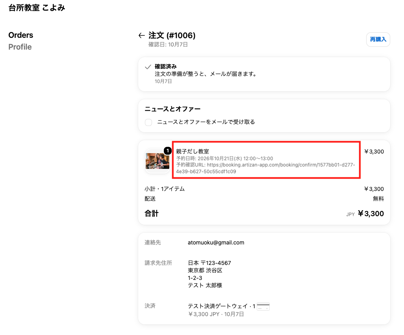The width and height of the screenshot is (404, 335).
Task: Click the email atomuoku@gmail.com
Action: (216, 242)
